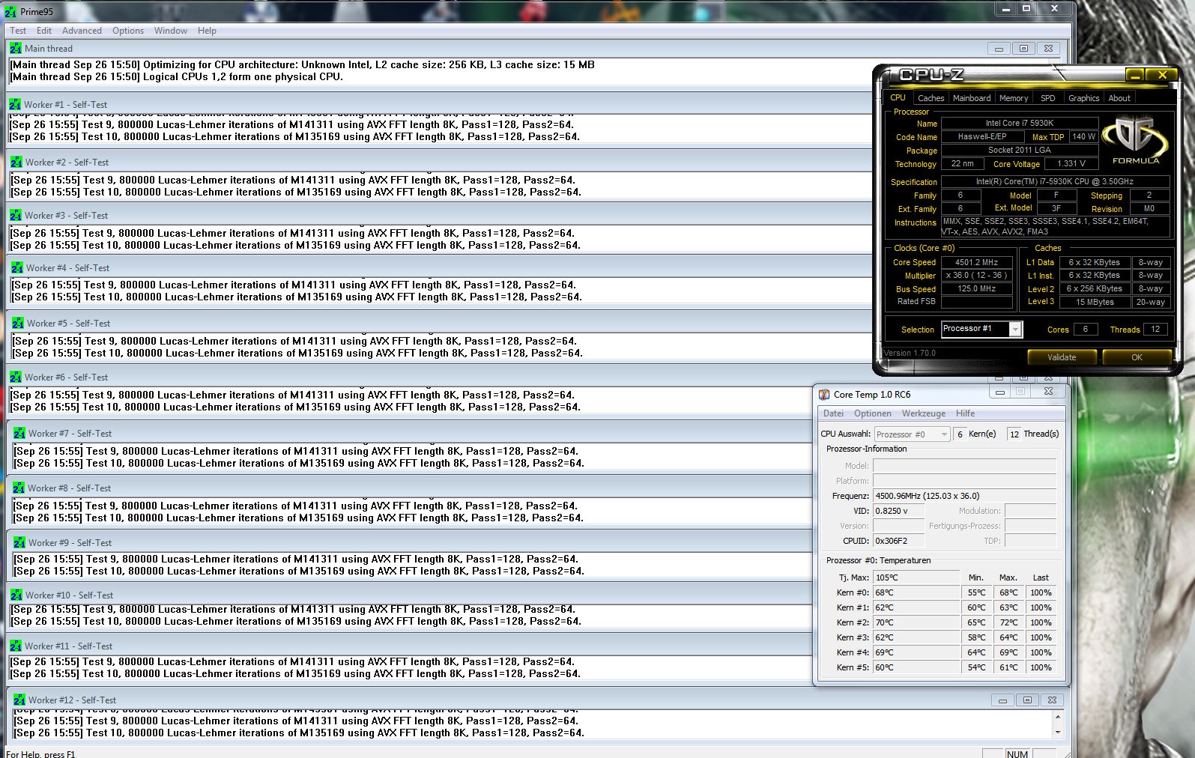Click the Frequenz value field in Core Temp

pos(965,496)
